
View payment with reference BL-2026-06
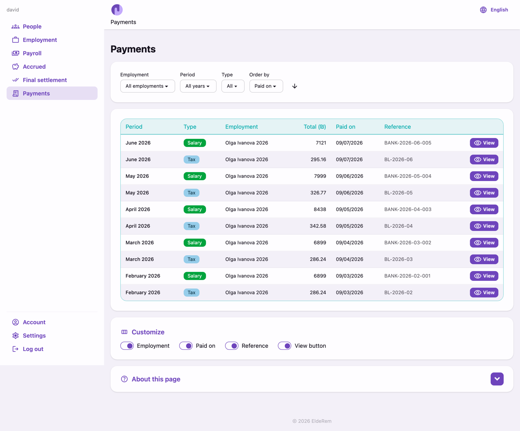click(x=484, y=159)
